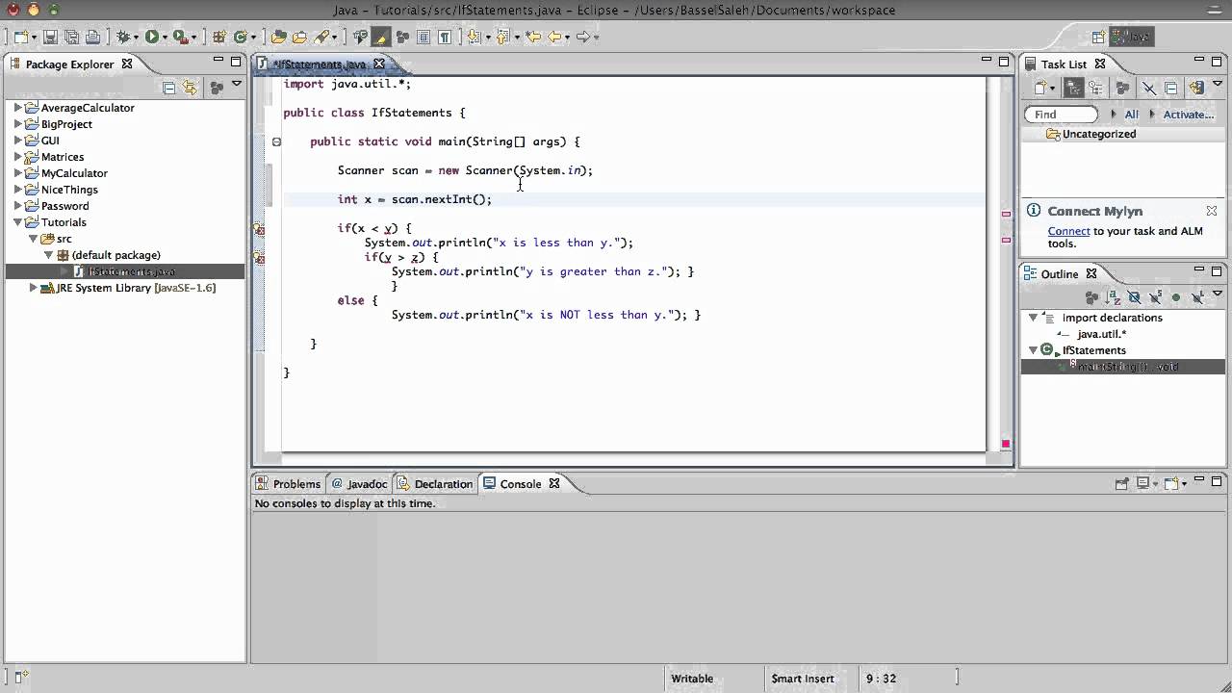The image size is (1232, 693).
Task: Click Synchronize Changed in Task List
Action: click(x=1196, y=88)
